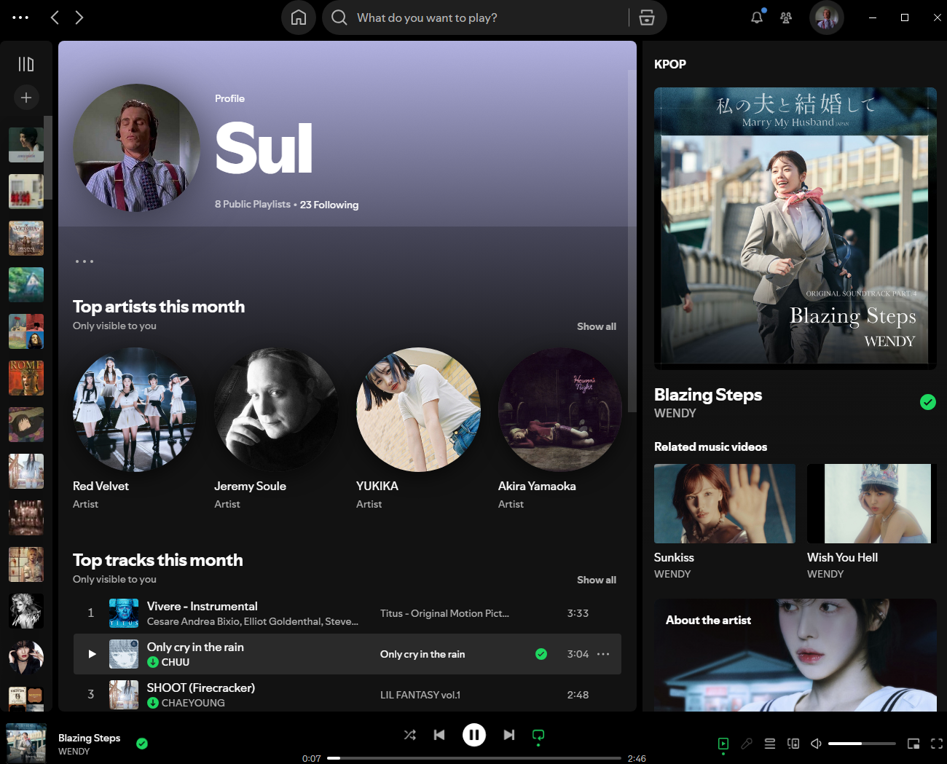Toggle saved checkmark in now playing bar
The height and width of the screenshot is (764, 947).
pos(142,744)
